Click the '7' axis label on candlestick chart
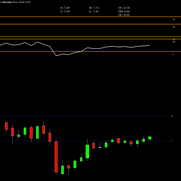Viewport: 181px width, 181px height. (172, 141)
